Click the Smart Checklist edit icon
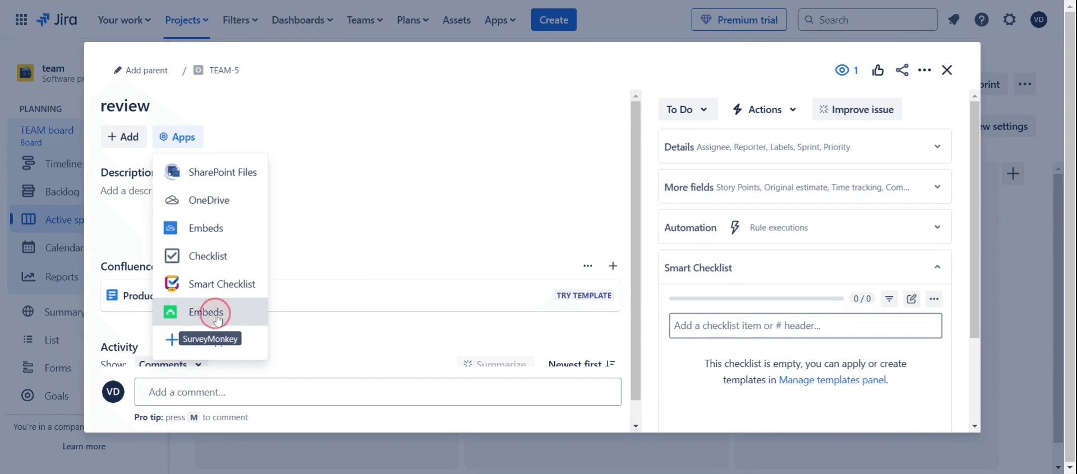 tap(912, 299)
